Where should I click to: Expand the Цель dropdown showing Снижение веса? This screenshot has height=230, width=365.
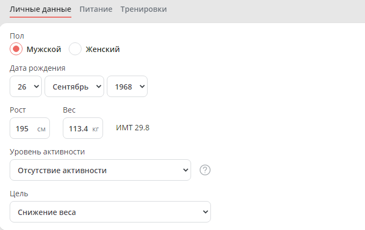[110, 212]
